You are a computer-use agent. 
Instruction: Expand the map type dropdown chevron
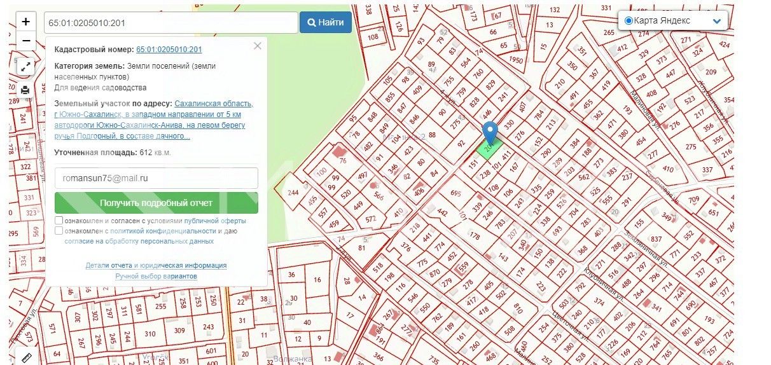point(717,21)
